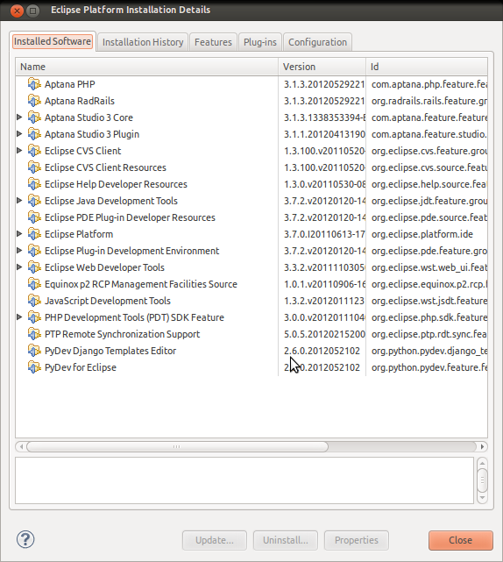Viewport: 503px width, 562px height.
Task: Select the Installed Software tab
Action: 53,41
